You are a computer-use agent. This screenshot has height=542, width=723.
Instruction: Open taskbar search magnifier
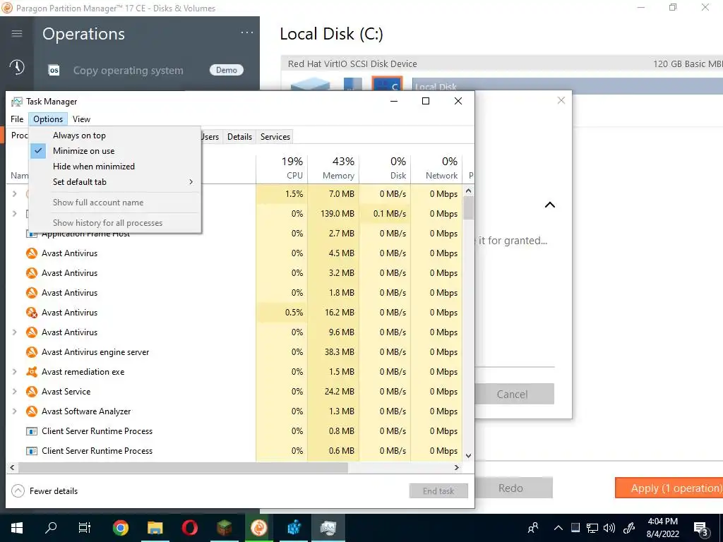[51, 528]
